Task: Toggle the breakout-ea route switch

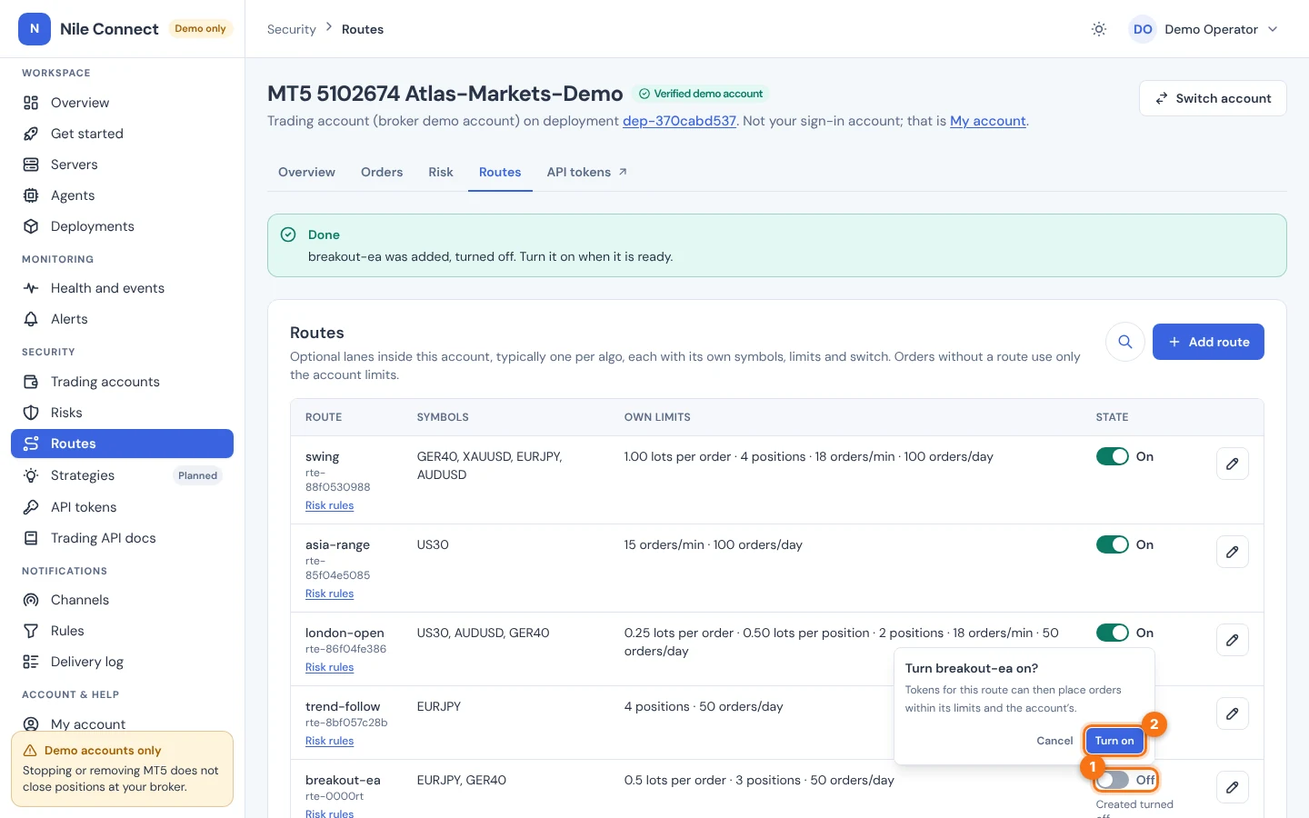Action: 1112,780
